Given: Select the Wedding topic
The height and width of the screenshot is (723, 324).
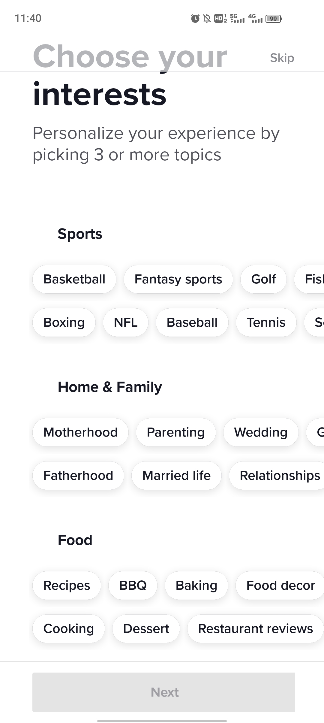Looking at the screenshot, I should coord(261,432).
